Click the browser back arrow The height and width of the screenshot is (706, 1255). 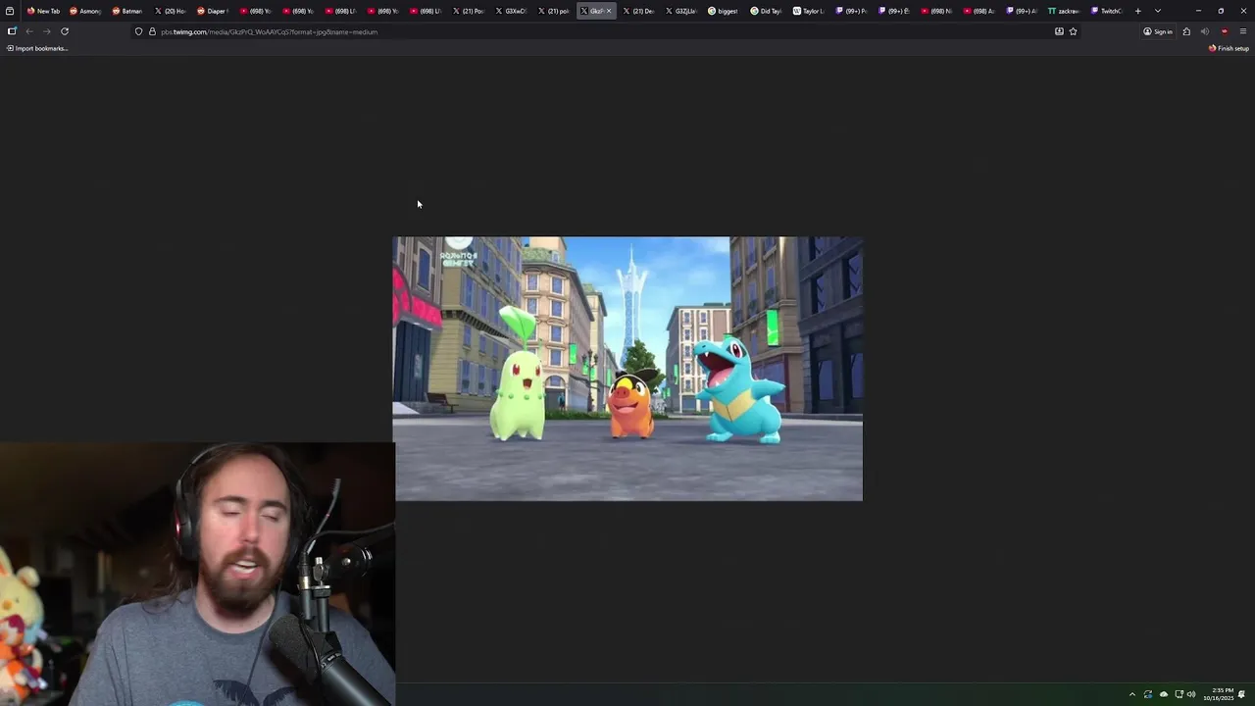(29, 31)
